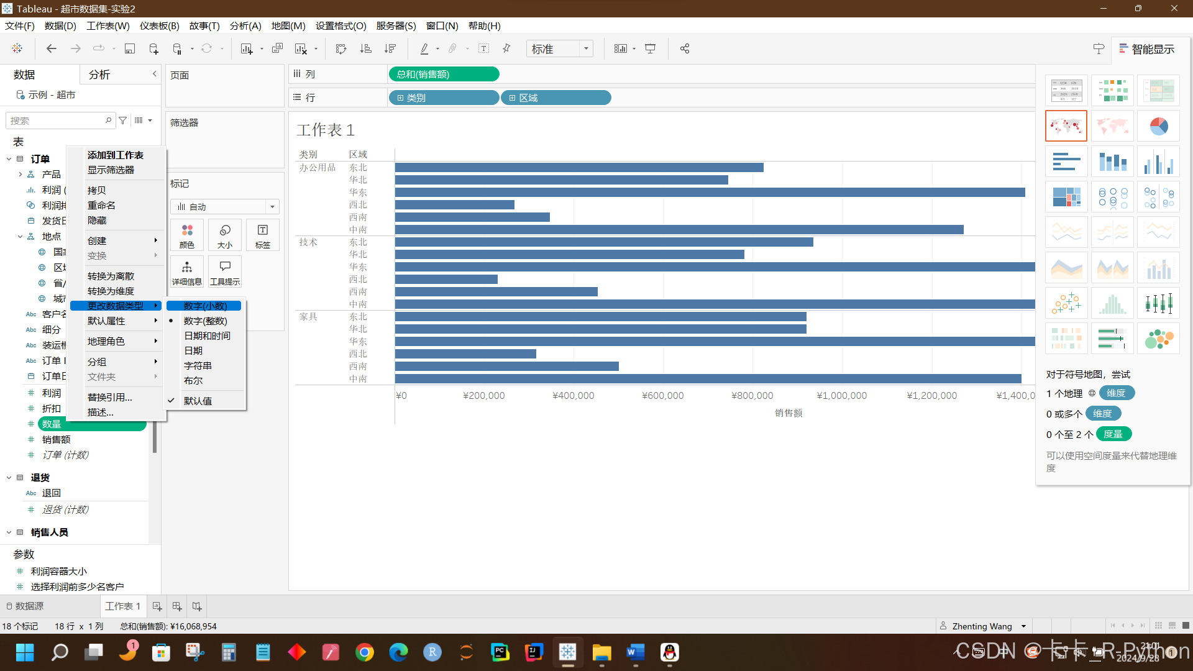This screenshot has width=1193, height=671.
Task: Click new story tab icon at bottom
Action: click(197, 606)
